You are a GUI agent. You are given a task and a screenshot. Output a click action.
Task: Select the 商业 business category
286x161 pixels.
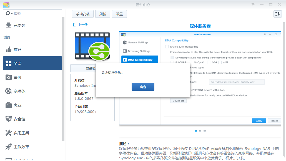coord(32,105)
